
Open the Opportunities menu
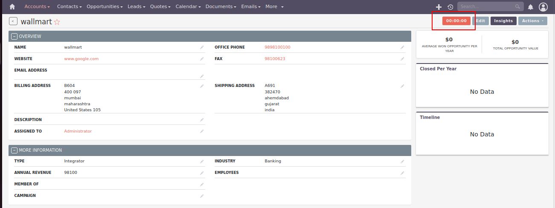coord(105,7)
